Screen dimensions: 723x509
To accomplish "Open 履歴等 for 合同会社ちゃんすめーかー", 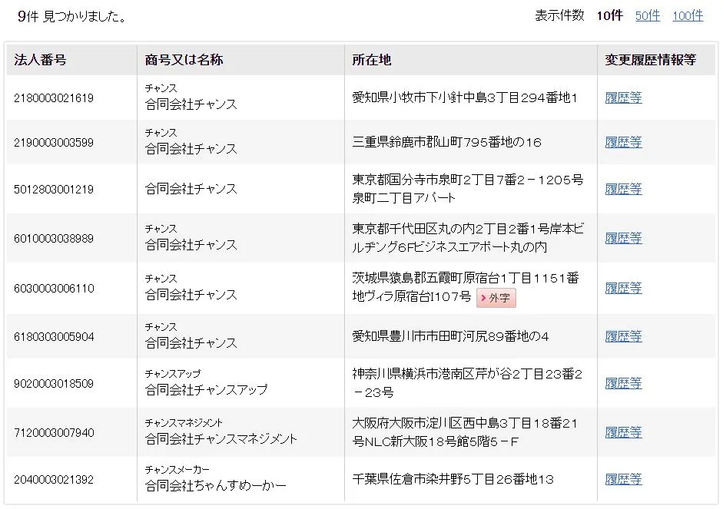I will (623, 479).
